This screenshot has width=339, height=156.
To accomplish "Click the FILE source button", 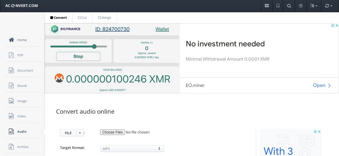I will (x=68, y=133).
